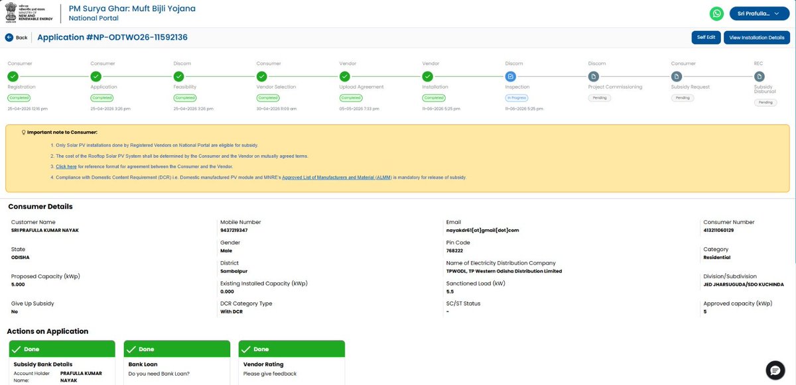The image size is (796, 385).
Task: Click division value JED JHARSUGUDA/SDO KUCHINDA
Action: (744, 284)
